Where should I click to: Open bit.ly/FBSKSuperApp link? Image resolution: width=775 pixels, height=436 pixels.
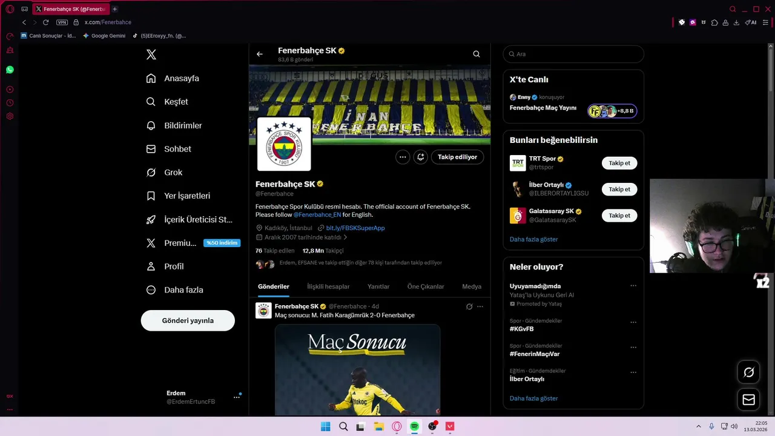(355, 228)
